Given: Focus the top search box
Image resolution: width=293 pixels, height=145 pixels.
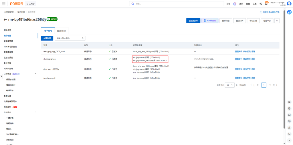Looking at the screenshot, I should click(x=176, y=4).
